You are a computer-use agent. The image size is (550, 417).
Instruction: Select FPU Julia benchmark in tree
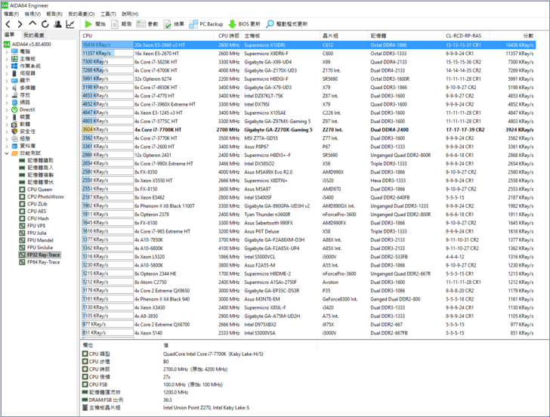(36, 233)
